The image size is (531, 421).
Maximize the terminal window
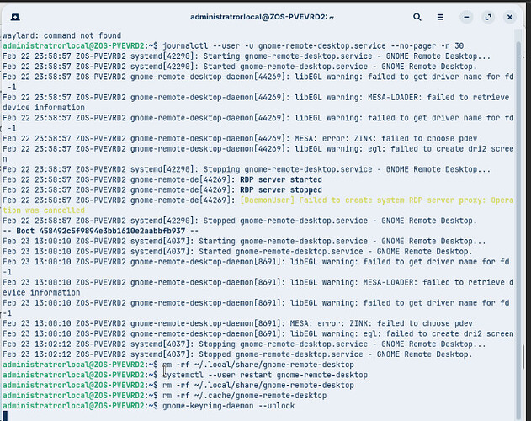(x=488, y=17)
